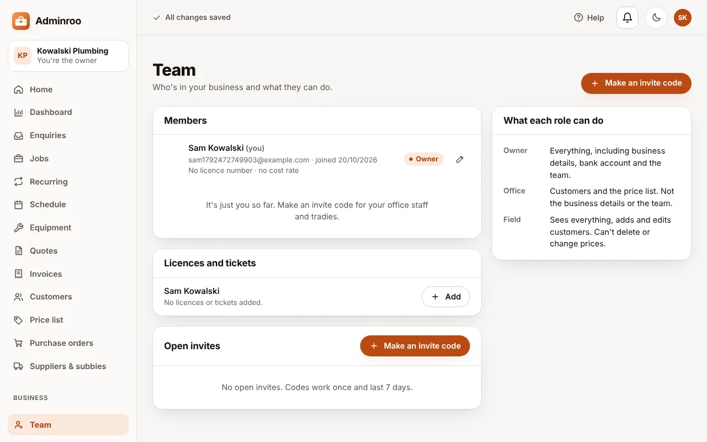This screenshot has height=442, width=707.
Task: Open the notifications bell
Action: 627,18
